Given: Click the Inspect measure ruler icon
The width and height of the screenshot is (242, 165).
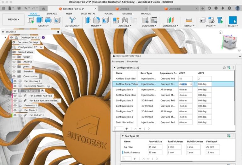Looking at the screenshot, I should point(189,20).
